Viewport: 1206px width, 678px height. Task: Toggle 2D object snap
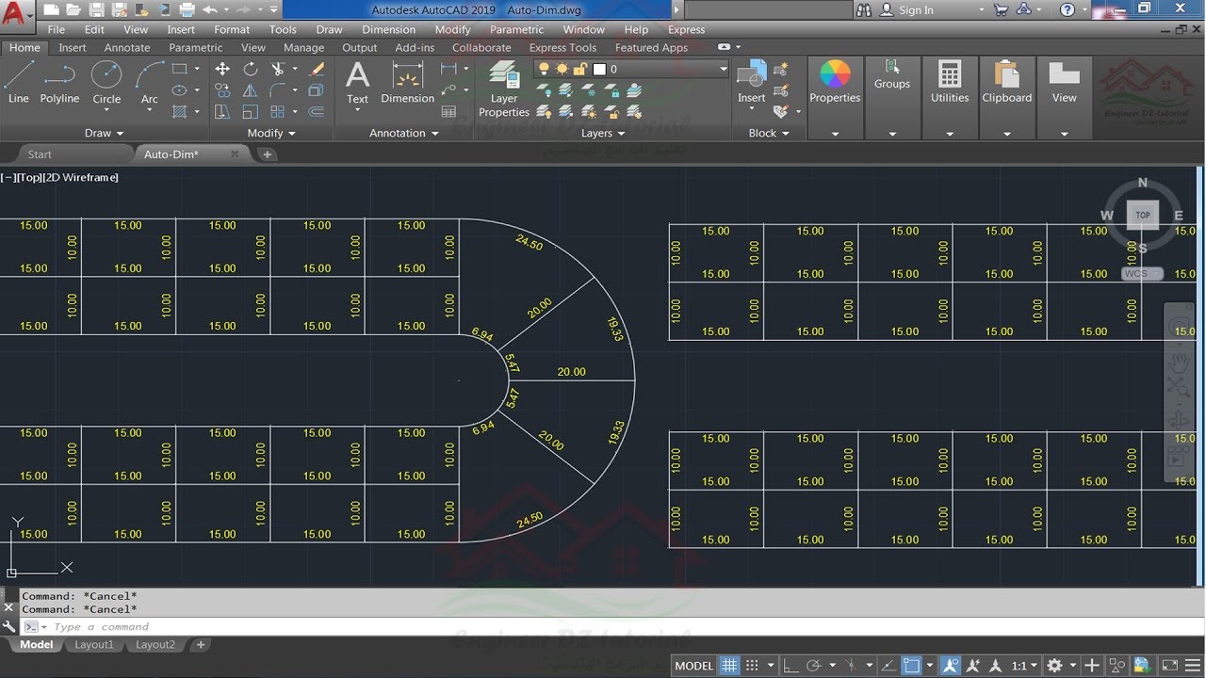(912, 665)
